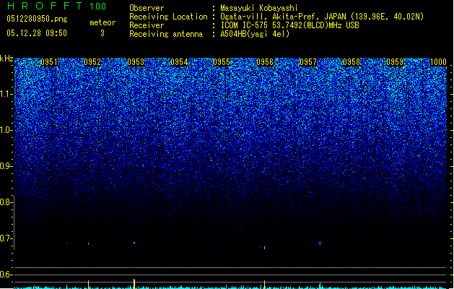Click the kHz axis unit label
Screen dimensions: 454x289
point(6,59)
